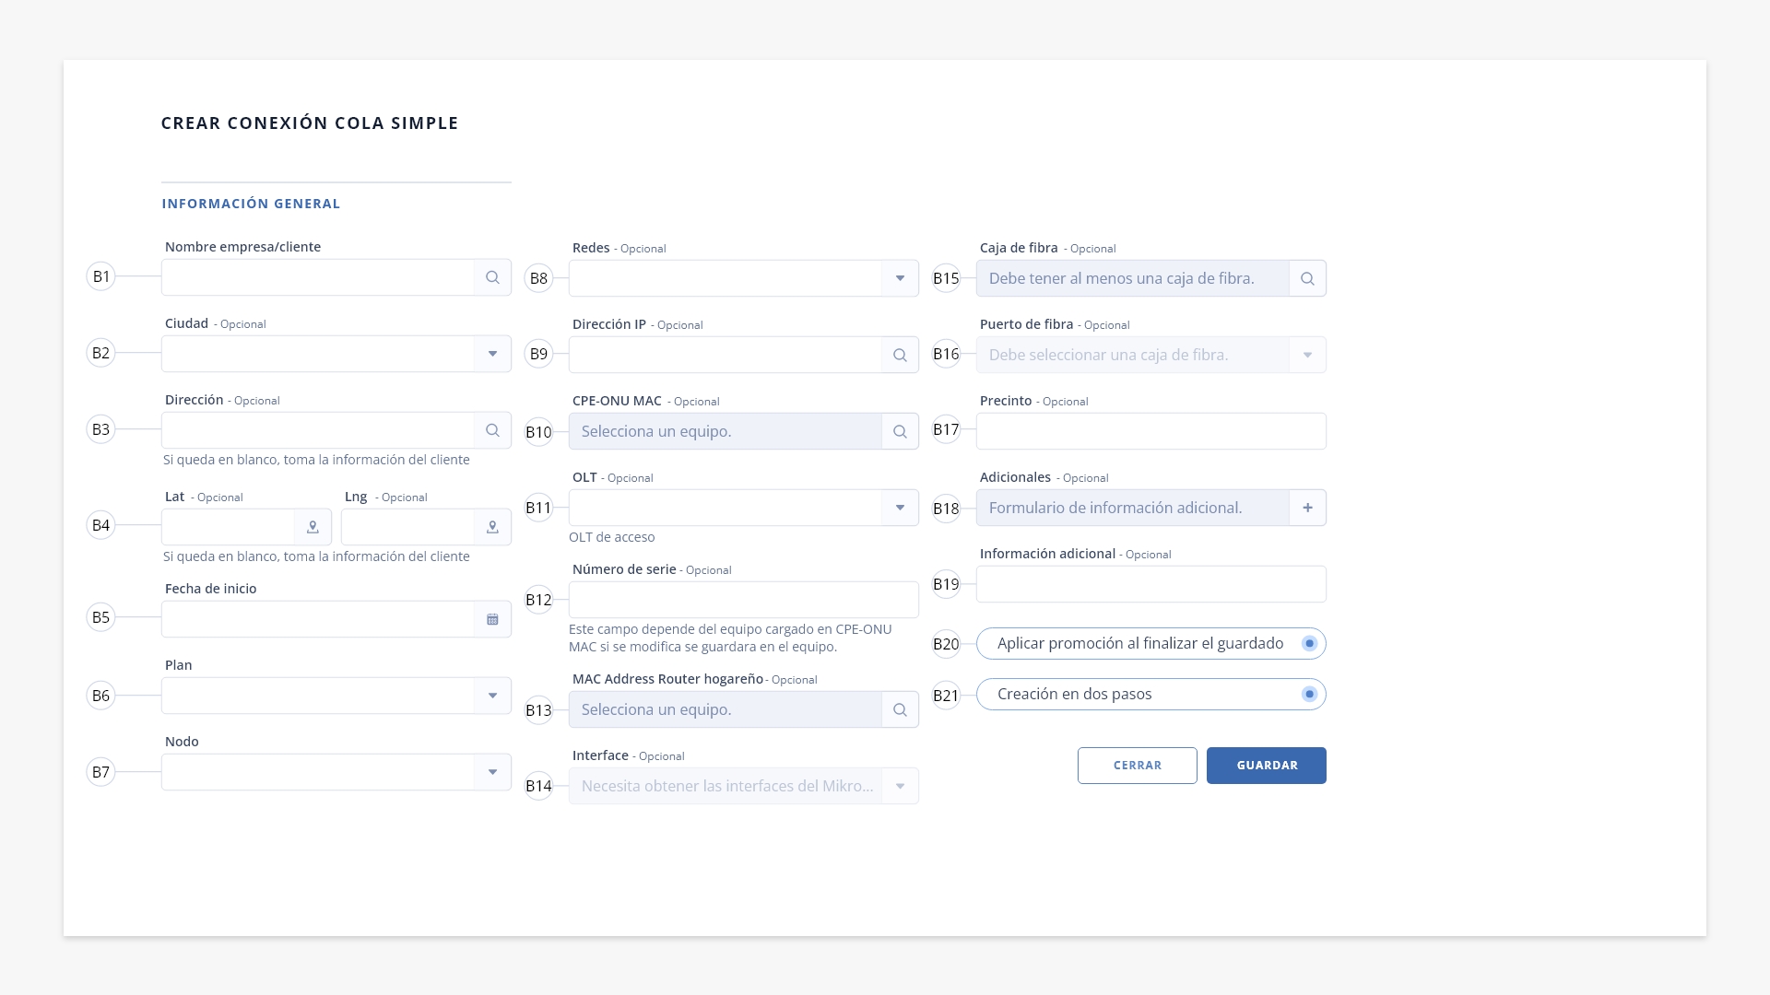Viewport: 1770px width, 995px height.
Task: Click plus icon in Adicionales field
Action: (1307, 508)
